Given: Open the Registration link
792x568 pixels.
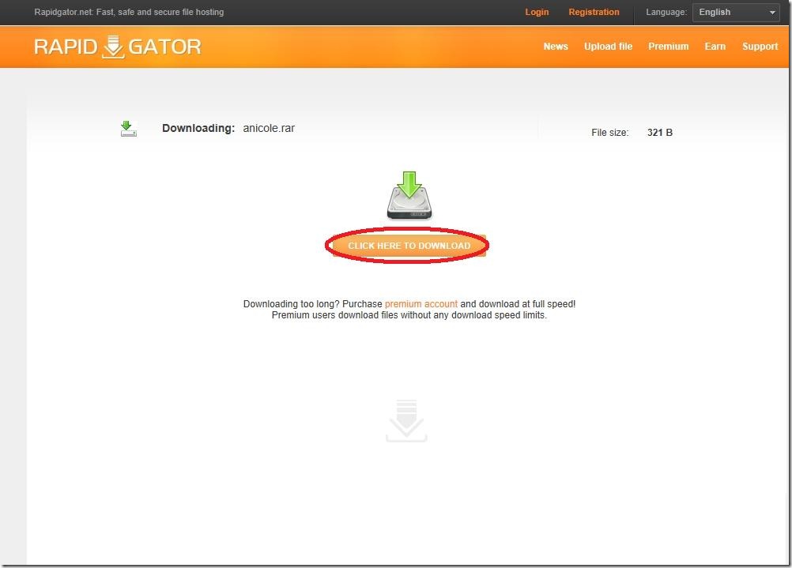Looking at the screenshot, I should coord(594,12).
